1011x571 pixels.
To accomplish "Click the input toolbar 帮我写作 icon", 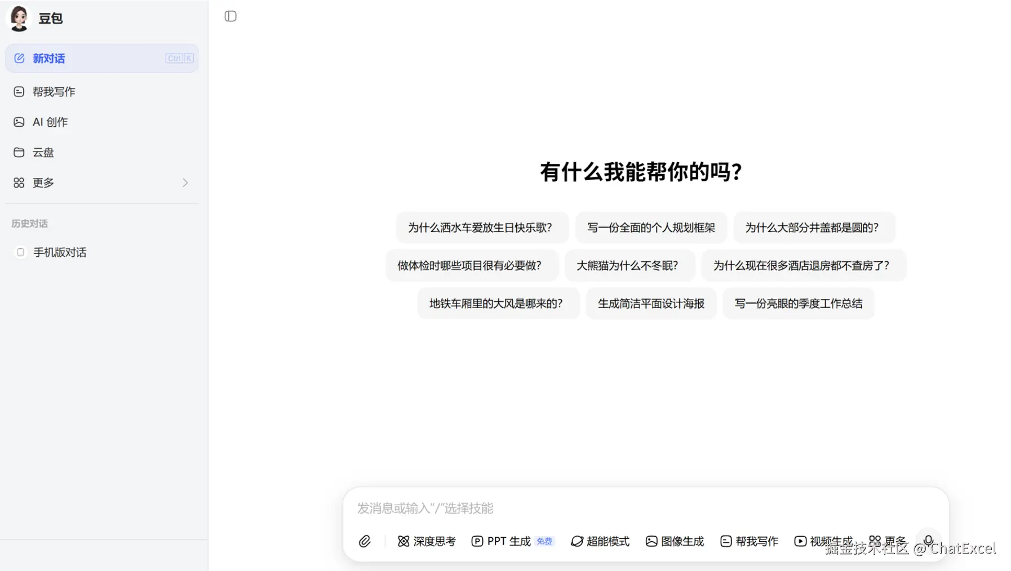I will point(726,541).
